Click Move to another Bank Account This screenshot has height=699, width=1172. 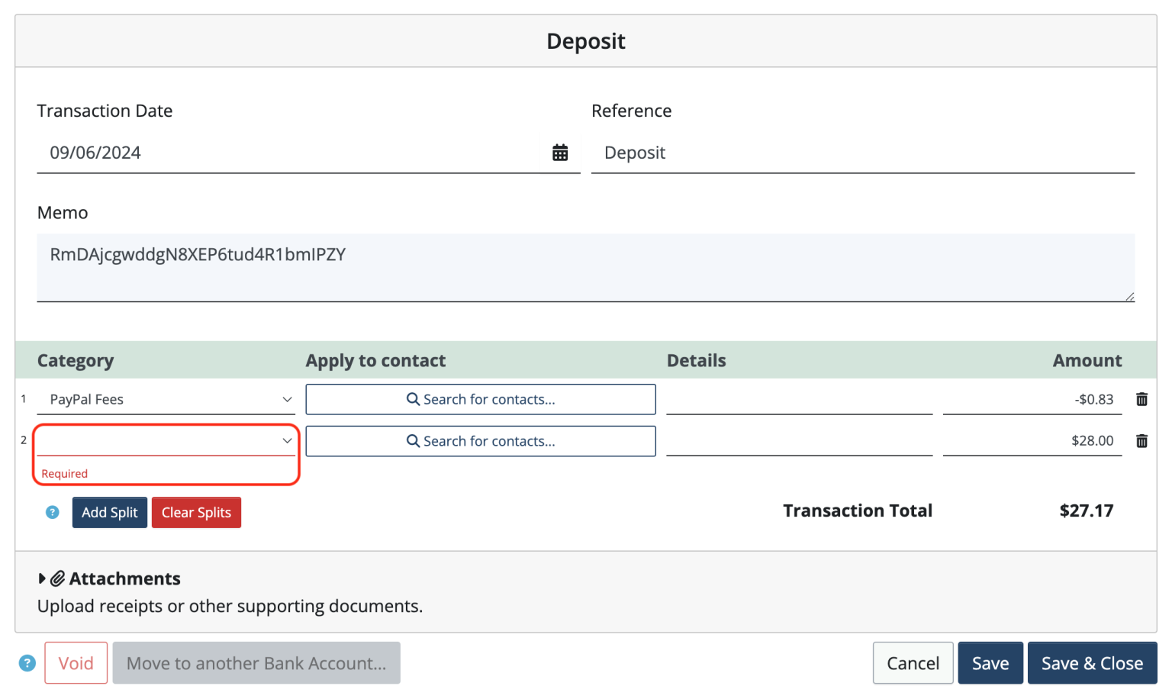click(x=256, y=662)
